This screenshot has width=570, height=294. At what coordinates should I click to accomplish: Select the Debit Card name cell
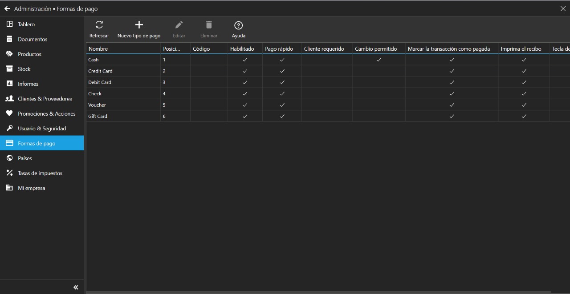[123, 82]
